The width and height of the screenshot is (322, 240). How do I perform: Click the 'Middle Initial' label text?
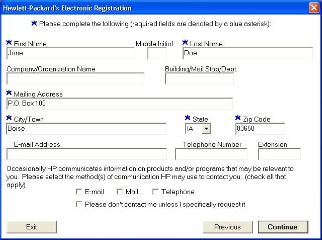coord(154,44)
